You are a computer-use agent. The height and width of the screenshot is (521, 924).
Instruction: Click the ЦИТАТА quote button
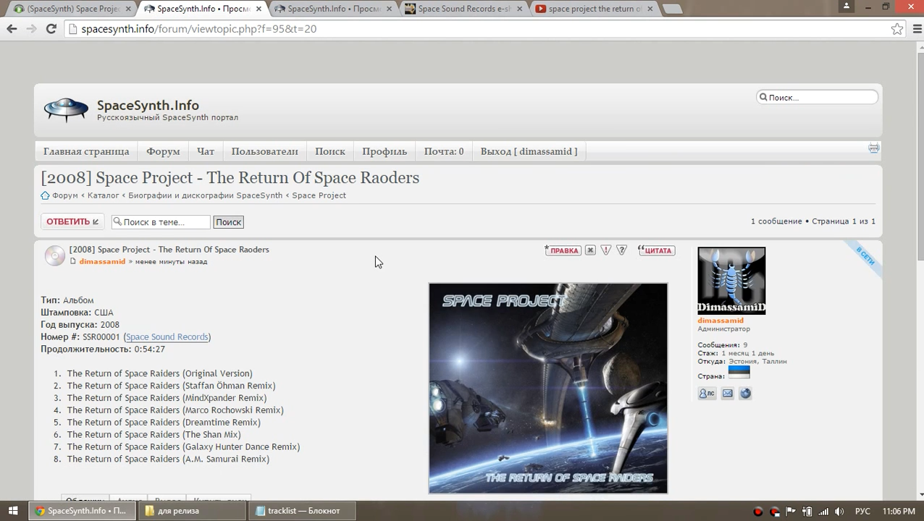tap(656, 250)
